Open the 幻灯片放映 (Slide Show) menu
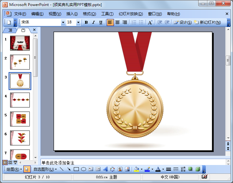The image size is (233, 183). pos(131,14)
